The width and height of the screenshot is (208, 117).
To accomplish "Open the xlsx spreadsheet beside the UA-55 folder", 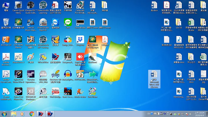I will [x=191, y=25].
